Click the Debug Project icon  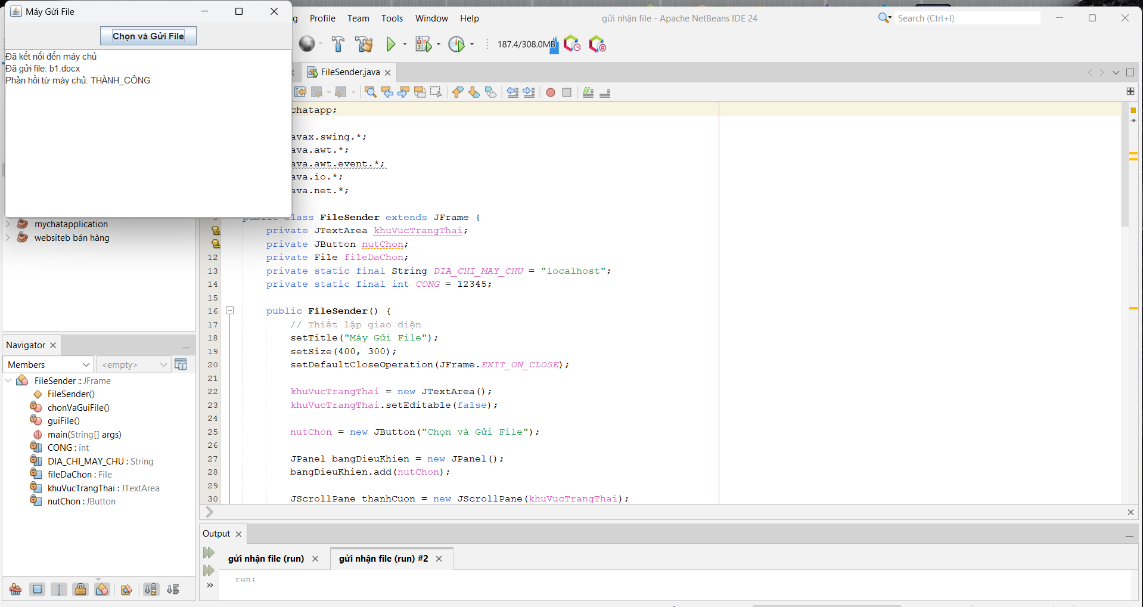coord(423,44)
